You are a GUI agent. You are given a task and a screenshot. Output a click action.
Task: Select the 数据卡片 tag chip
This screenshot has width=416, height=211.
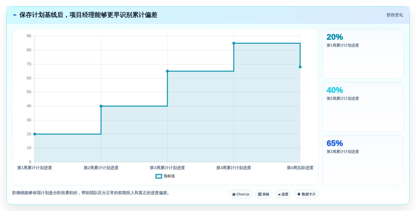(x=306, y=194)
